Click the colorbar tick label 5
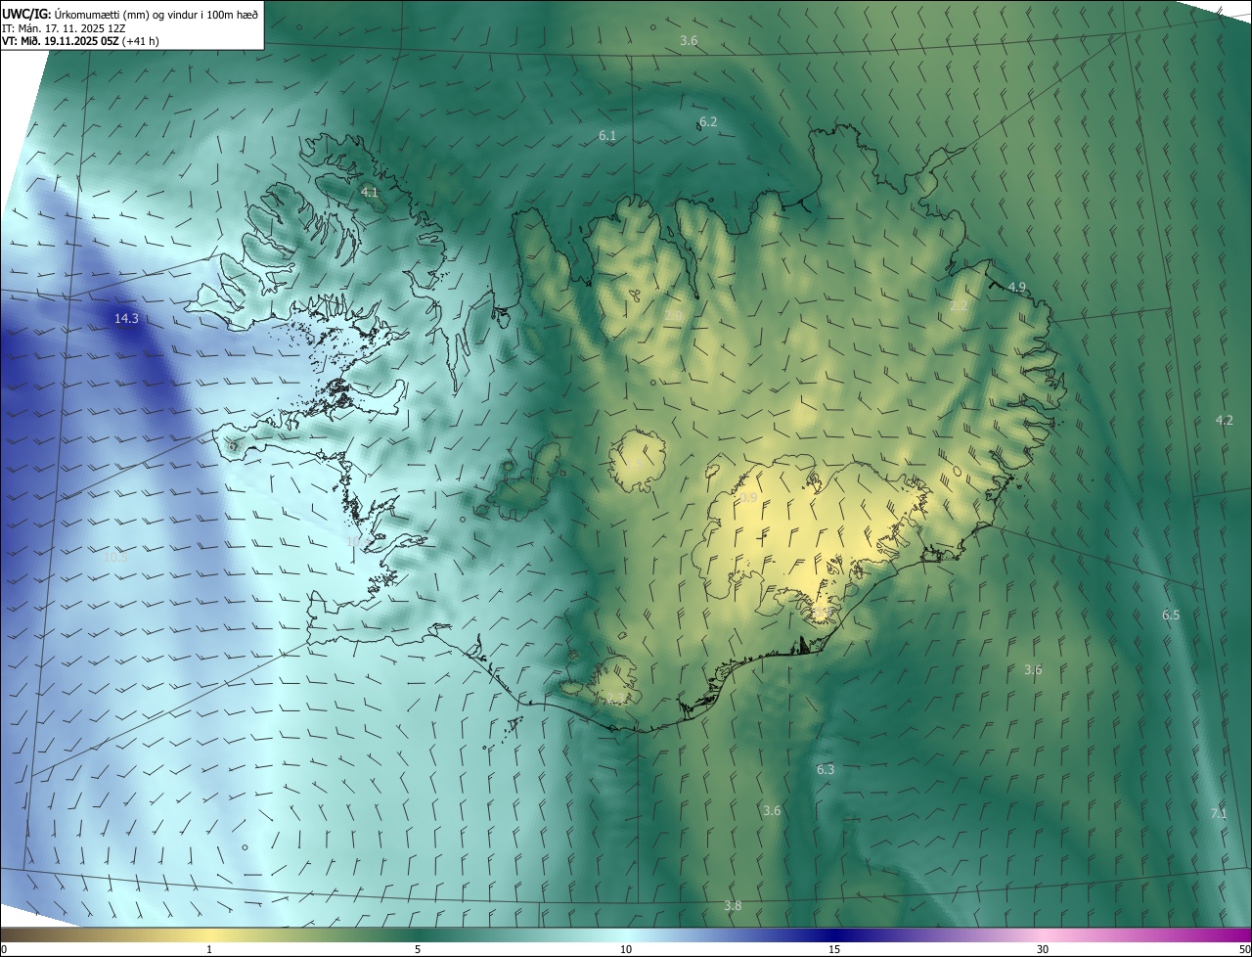 tap(418, 949)
